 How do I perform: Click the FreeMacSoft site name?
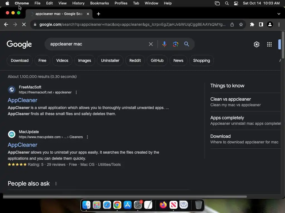click(30, 87)
